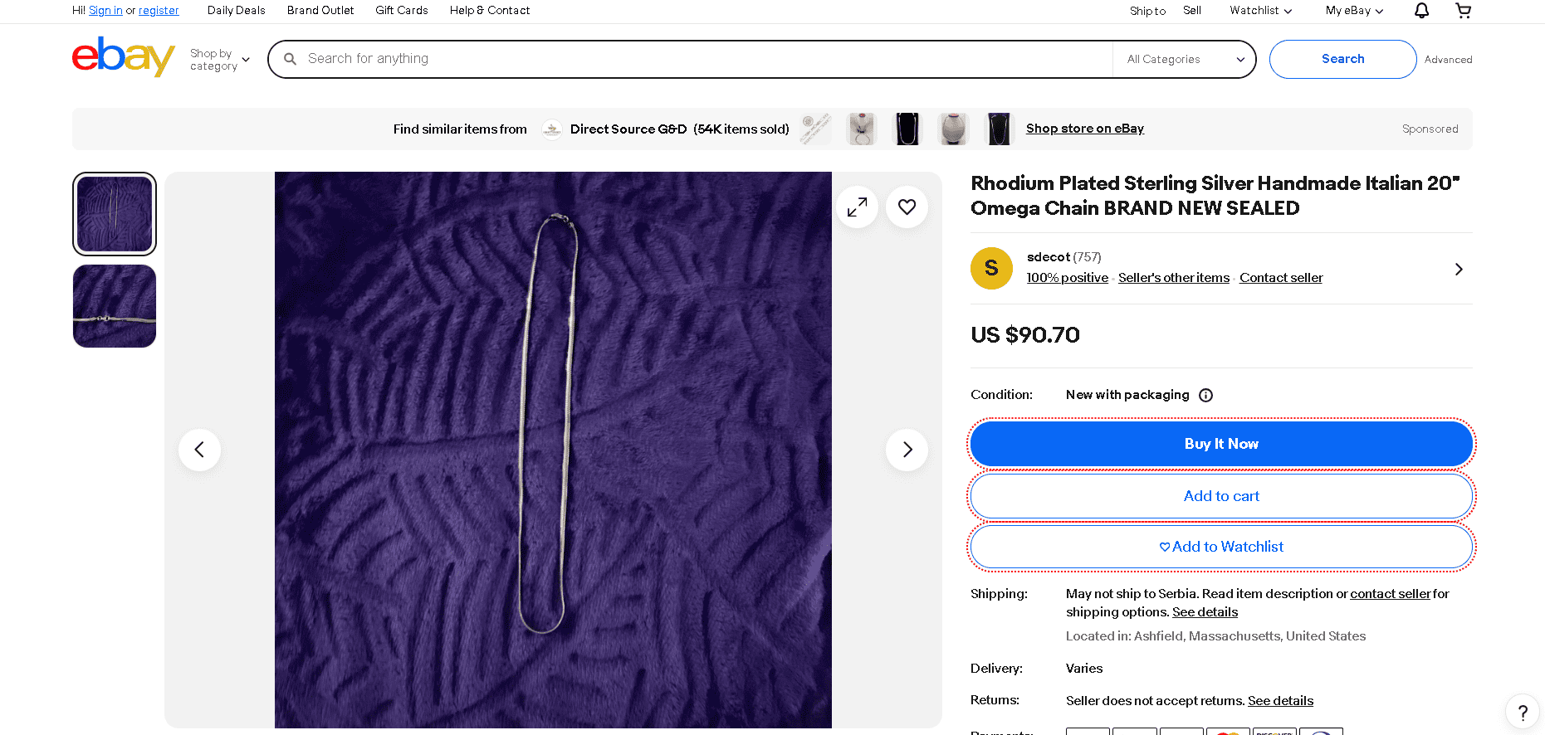Open the My eBay dropdown
This screenshot has width=1545, height=735.
(1352, 11)
